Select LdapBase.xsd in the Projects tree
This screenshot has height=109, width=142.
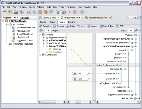click(23, 37)
